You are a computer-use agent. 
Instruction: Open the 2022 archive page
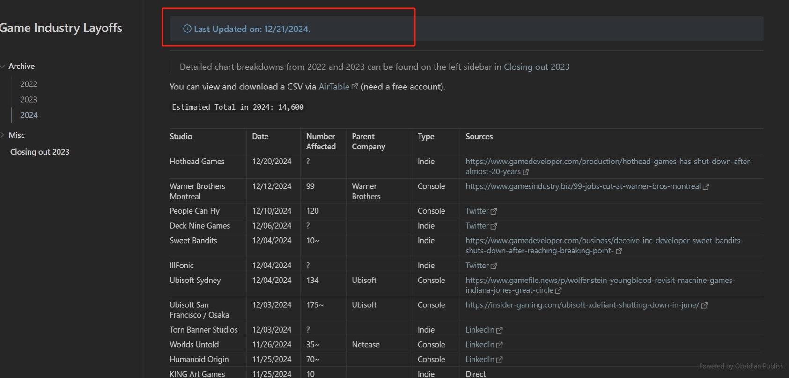coord(29,84)
